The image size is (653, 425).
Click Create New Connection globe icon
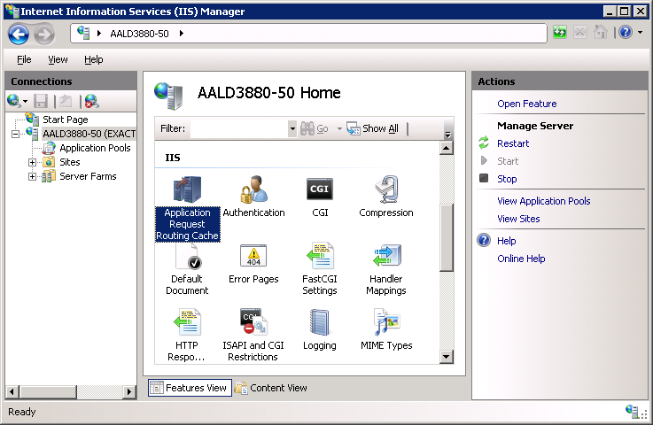pyautogui.click(x=14, y=101)
